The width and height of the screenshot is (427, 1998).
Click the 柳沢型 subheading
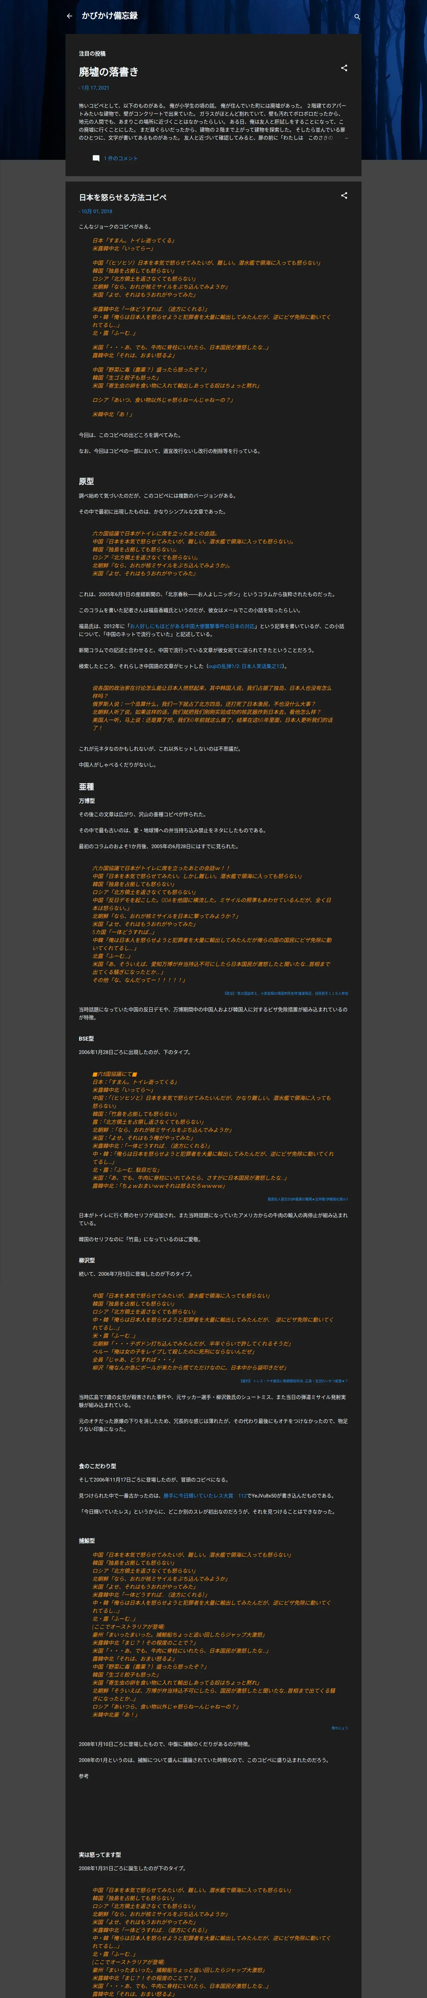87,1260
